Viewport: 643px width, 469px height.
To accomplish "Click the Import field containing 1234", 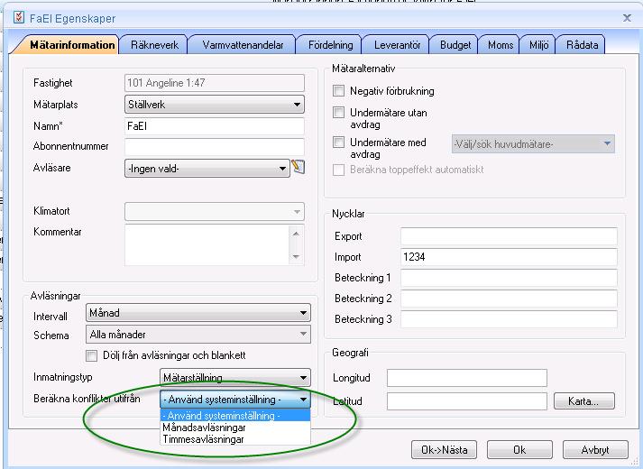I will coord(509,257).
